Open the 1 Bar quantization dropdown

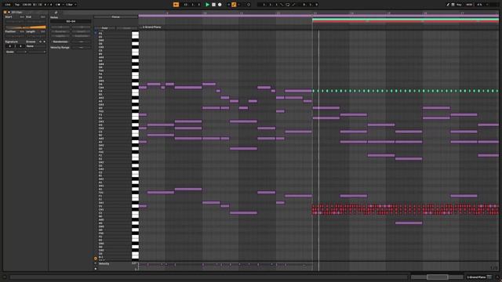(71, 5)
